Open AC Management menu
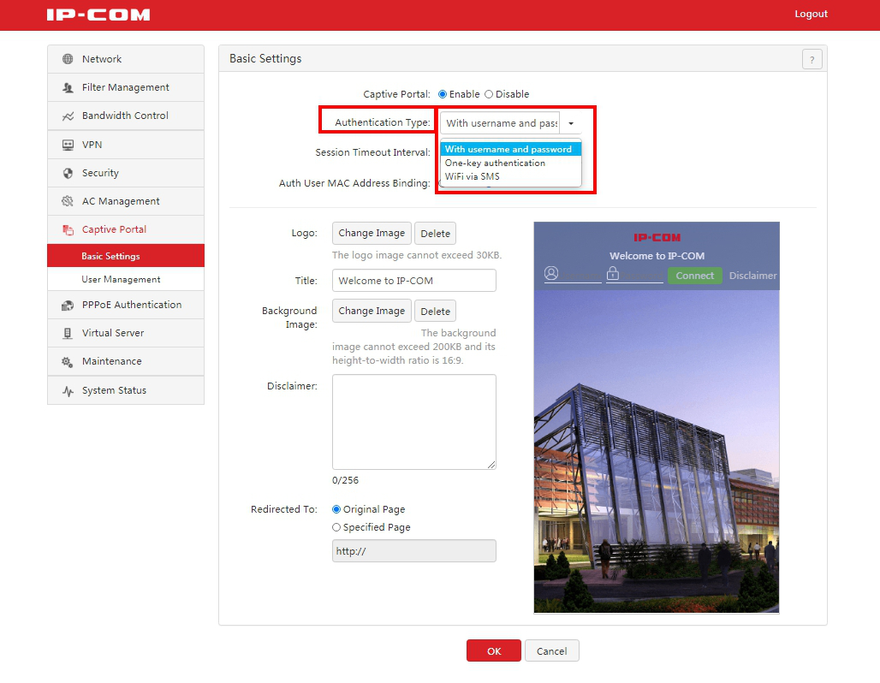The height and width of the screenshot is (683, 880). (x=126, y=201)
